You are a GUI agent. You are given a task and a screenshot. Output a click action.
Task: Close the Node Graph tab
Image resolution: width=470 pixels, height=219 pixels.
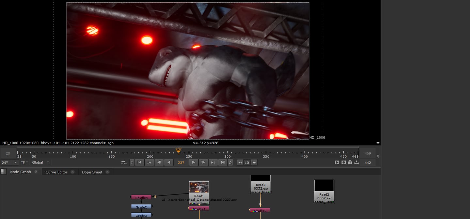36,172
